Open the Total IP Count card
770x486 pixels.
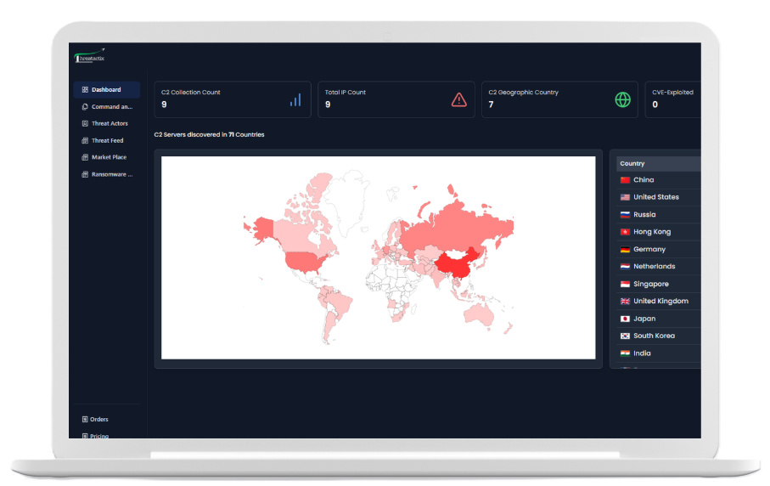point(396,99)
